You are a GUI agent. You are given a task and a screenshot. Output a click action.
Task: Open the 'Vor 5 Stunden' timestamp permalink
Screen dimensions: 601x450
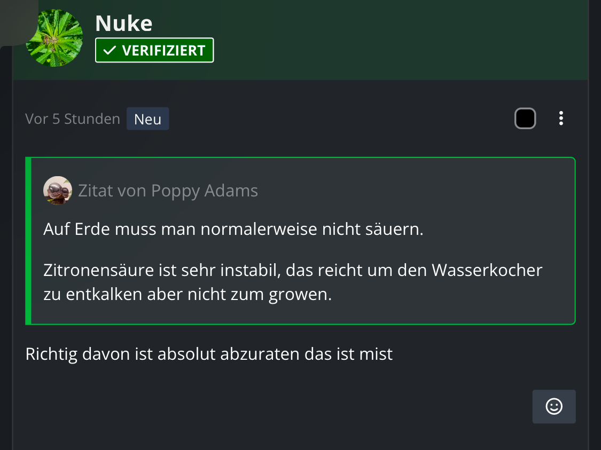click(x=73, y=119)
